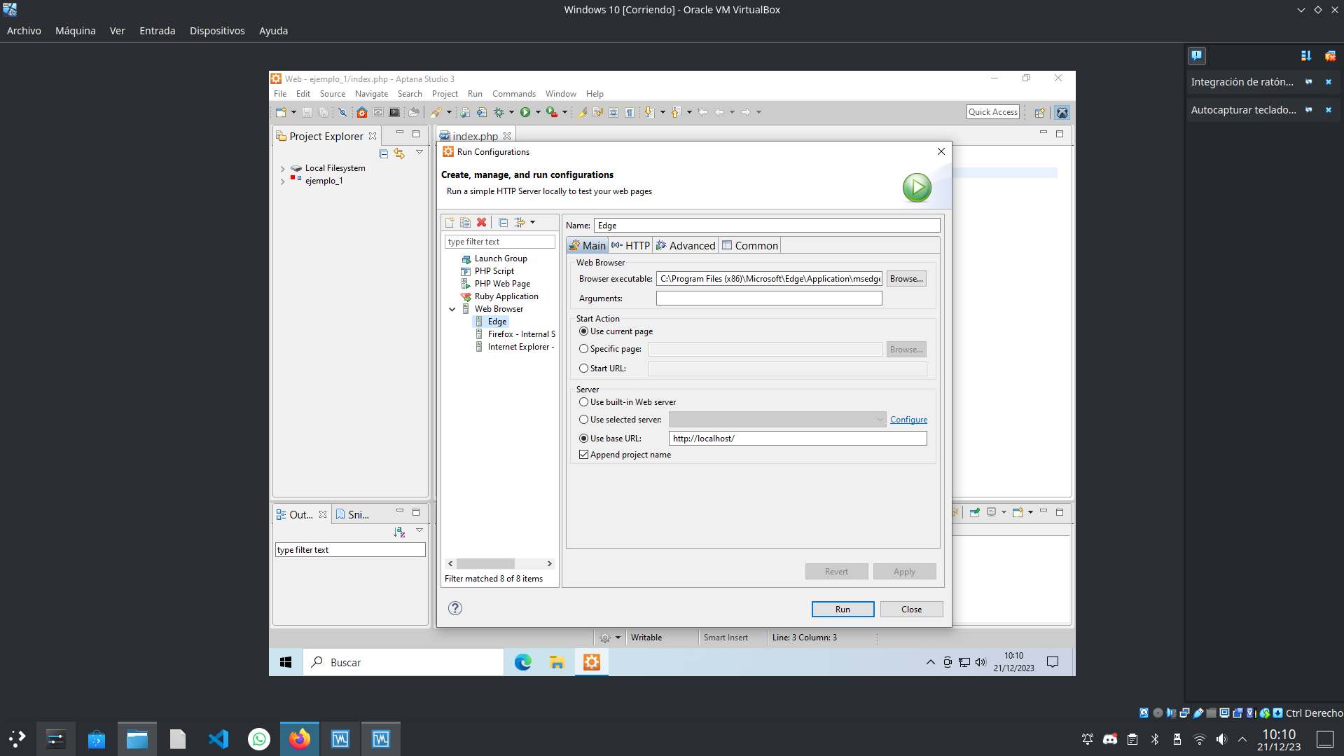This screenshot has width=1344, height=756.
Task: Select the Snippets tab
Action: tap(352, 514)
